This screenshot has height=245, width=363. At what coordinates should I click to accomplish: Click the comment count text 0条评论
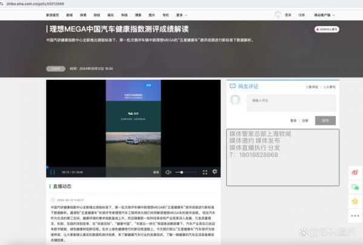[312, 87]
